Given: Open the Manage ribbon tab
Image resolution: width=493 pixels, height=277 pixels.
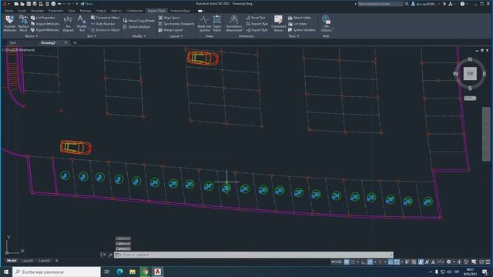Looking at the screenshot, I should (x=86, y=11).
